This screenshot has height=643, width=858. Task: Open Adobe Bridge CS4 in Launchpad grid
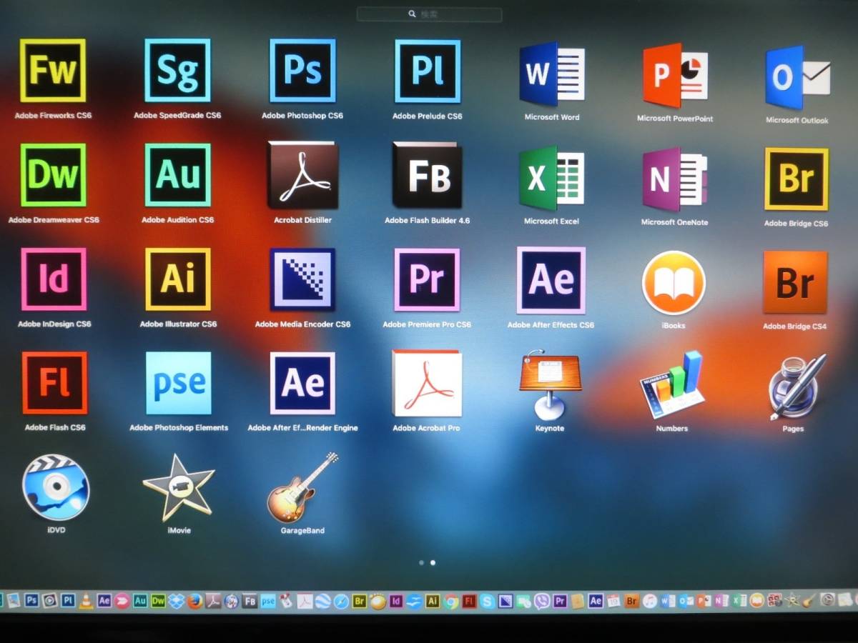[x=795, y=282]
